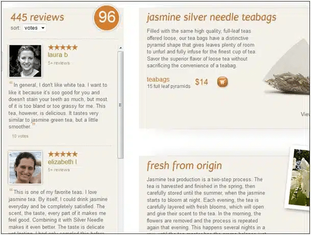Click laura b's profile photo
311x235 pixels.
point(25,61)
